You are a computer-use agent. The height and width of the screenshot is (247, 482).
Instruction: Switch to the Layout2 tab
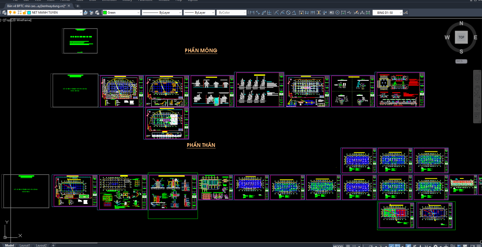click(x=41, y=245)
